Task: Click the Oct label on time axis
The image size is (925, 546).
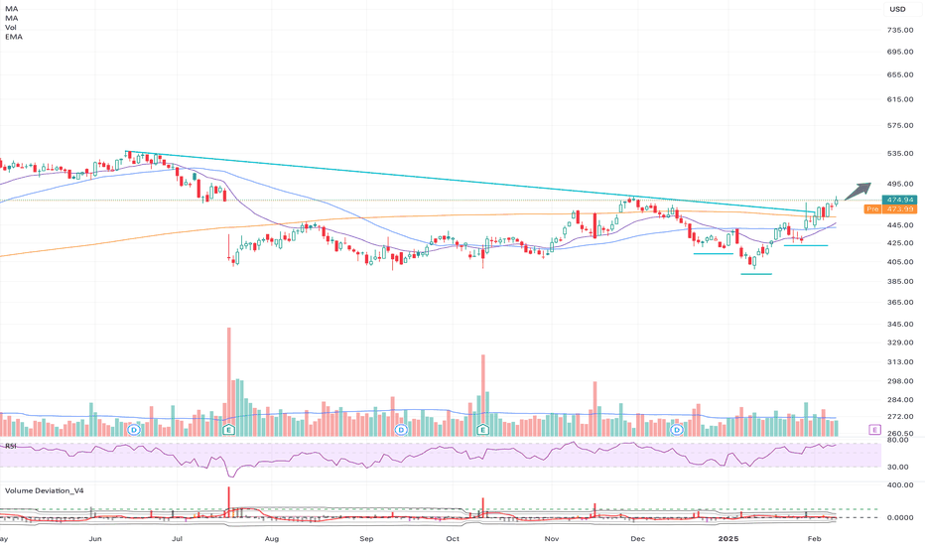Action: [x=453, y=539]
